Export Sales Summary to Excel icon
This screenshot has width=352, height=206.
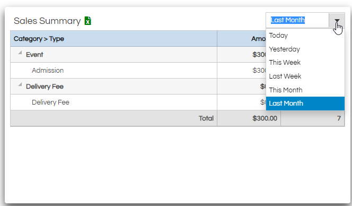pos(88,21)
